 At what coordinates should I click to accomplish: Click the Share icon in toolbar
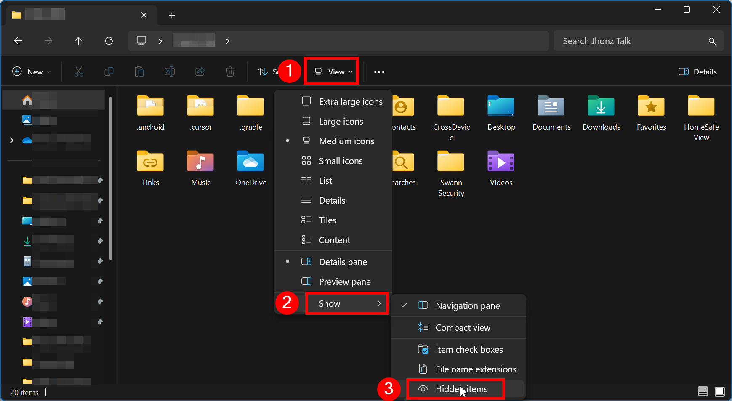click(x=200, y=72)
